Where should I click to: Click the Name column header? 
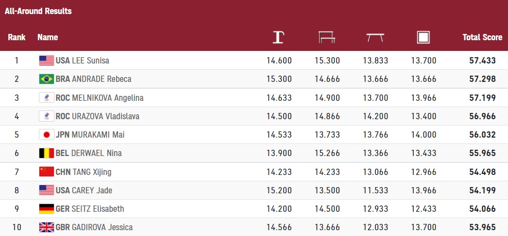[48, 37]
